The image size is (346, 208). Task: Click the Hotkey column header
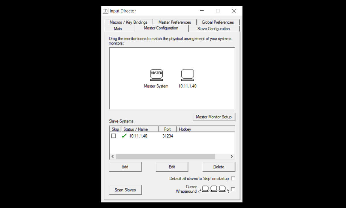(x=206, y=129)
